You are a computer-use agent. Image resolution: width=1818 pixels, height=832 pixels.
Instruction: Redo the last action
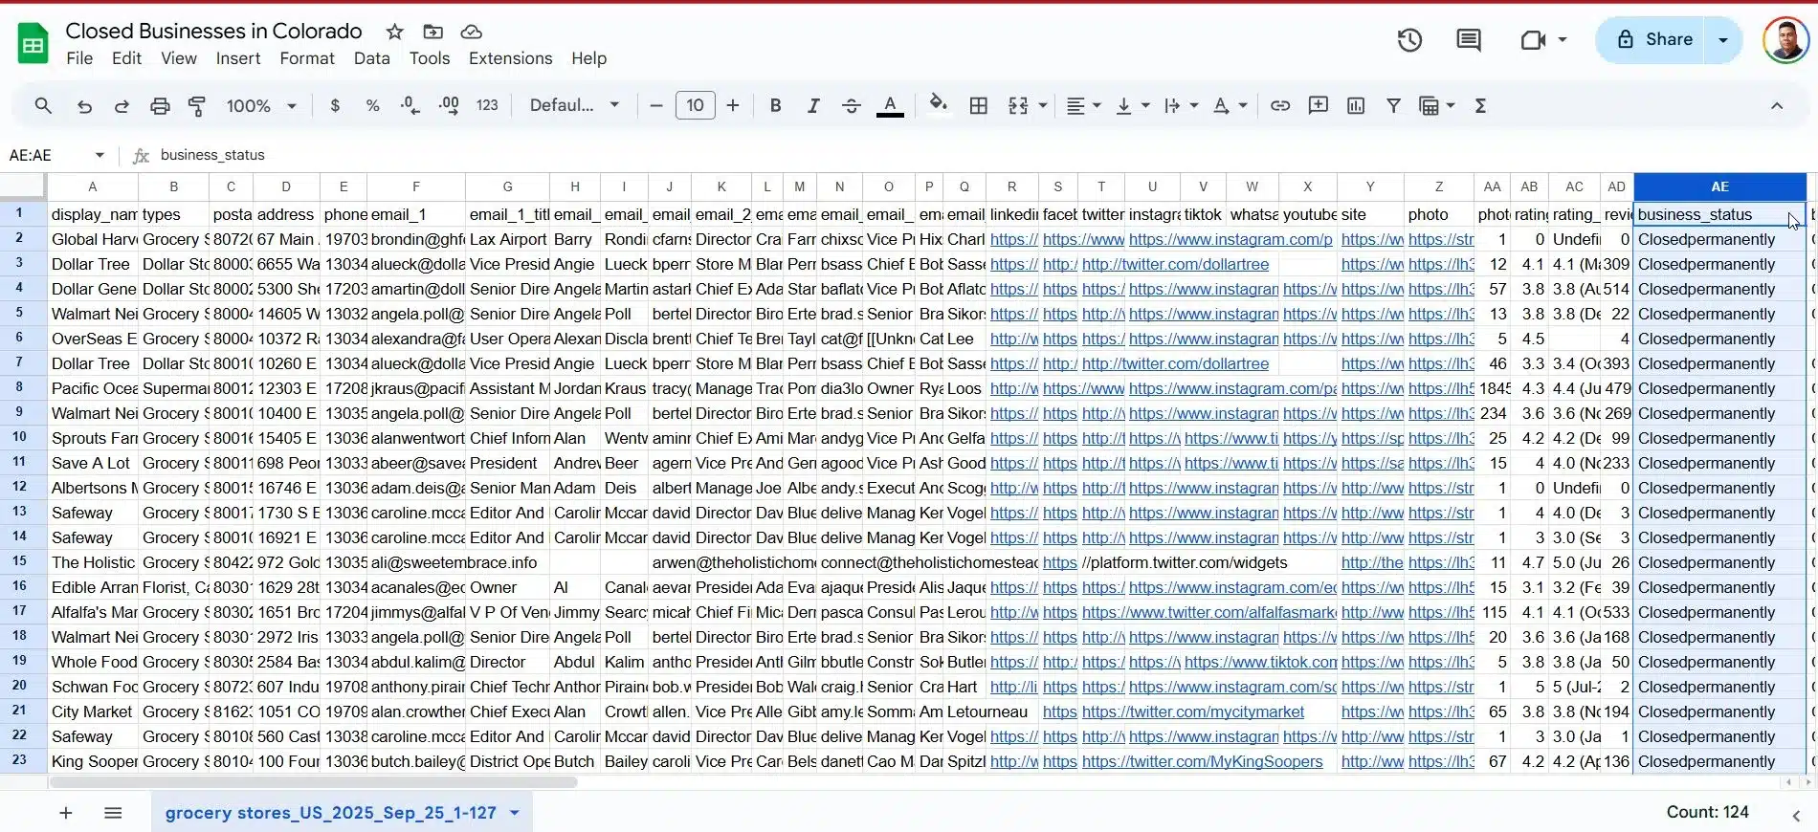pos(122,105)
